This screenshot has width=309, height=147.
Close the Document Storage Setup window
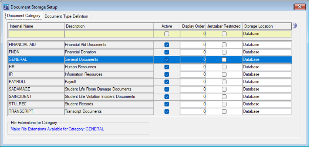pyautogui.click(x=299, y=7)
